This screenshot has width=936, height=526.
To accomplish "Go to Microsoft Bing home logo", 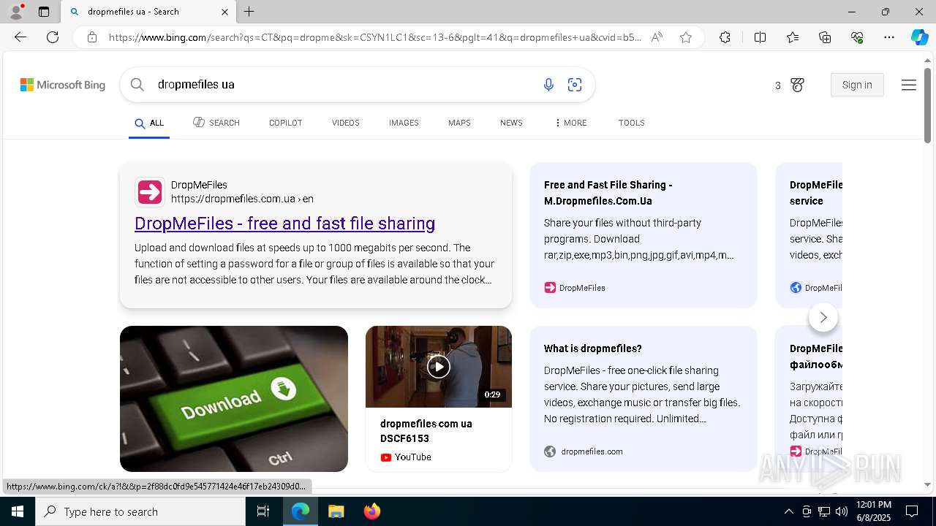I will [x=63, y=85].
